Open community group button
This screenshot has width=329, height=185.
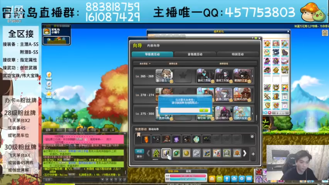coord(234,179)
